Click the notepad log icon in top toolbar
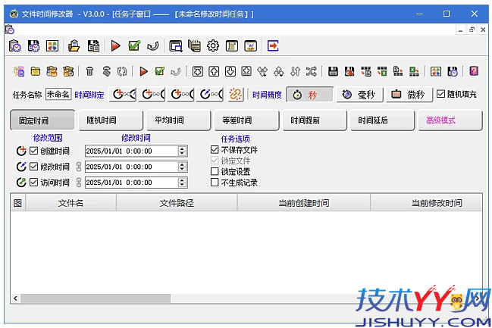The width and height of the screenshot is (492, 328). [195, 46]
